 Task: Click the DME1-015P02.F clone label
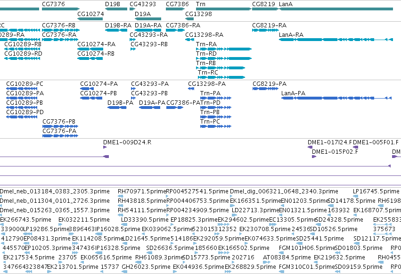coord(335,152)
